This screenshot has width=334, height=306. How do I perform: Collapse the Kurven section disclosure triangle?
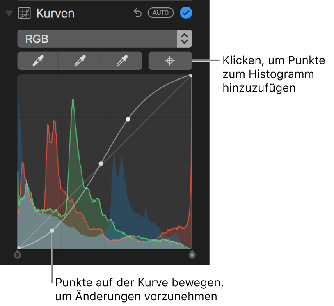(9, 13)
